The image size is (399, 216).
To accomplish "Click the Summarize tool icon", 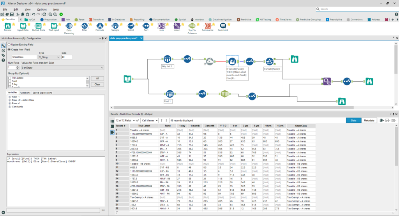I will (x=208, y=26).
